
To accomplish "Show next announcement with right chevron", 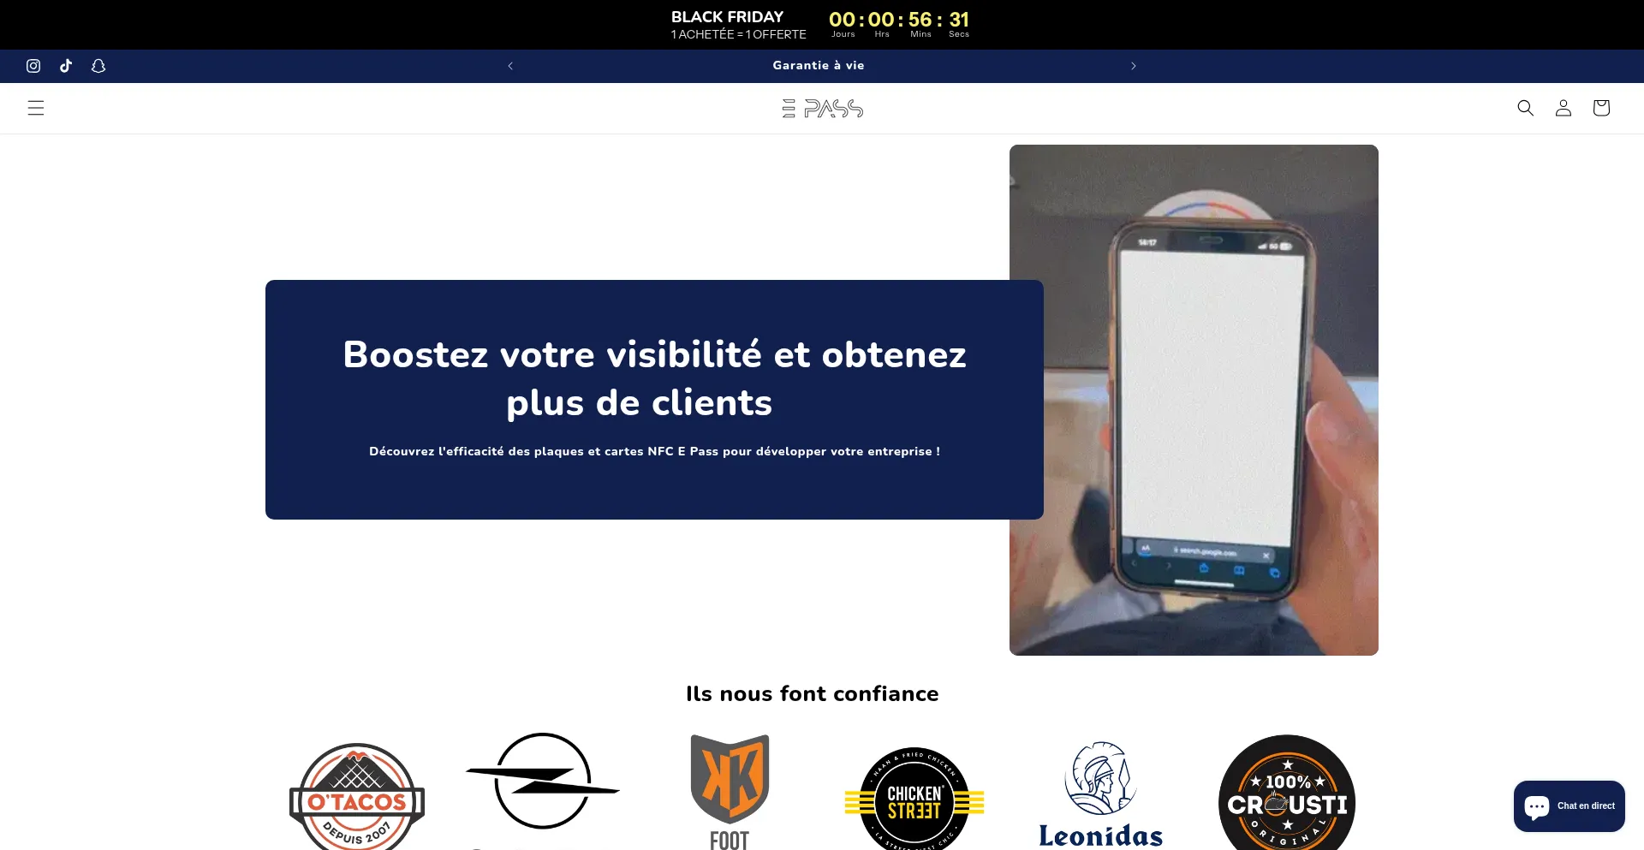I will point(1133,66).
